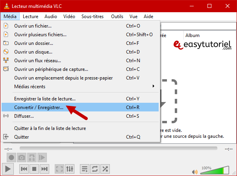Click the remaining time label right of seek bar
This screenshot has width=237, height=176.
point(229,149)
